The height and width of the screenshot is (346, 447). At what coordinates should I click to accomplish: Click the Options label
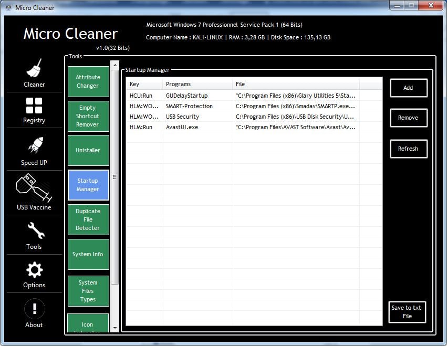point(34,285)
